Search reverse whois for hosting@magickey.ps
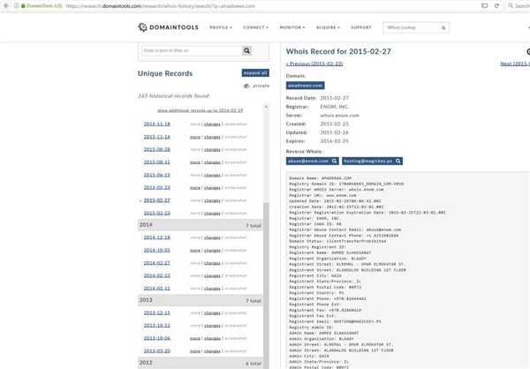 (372, 162)
